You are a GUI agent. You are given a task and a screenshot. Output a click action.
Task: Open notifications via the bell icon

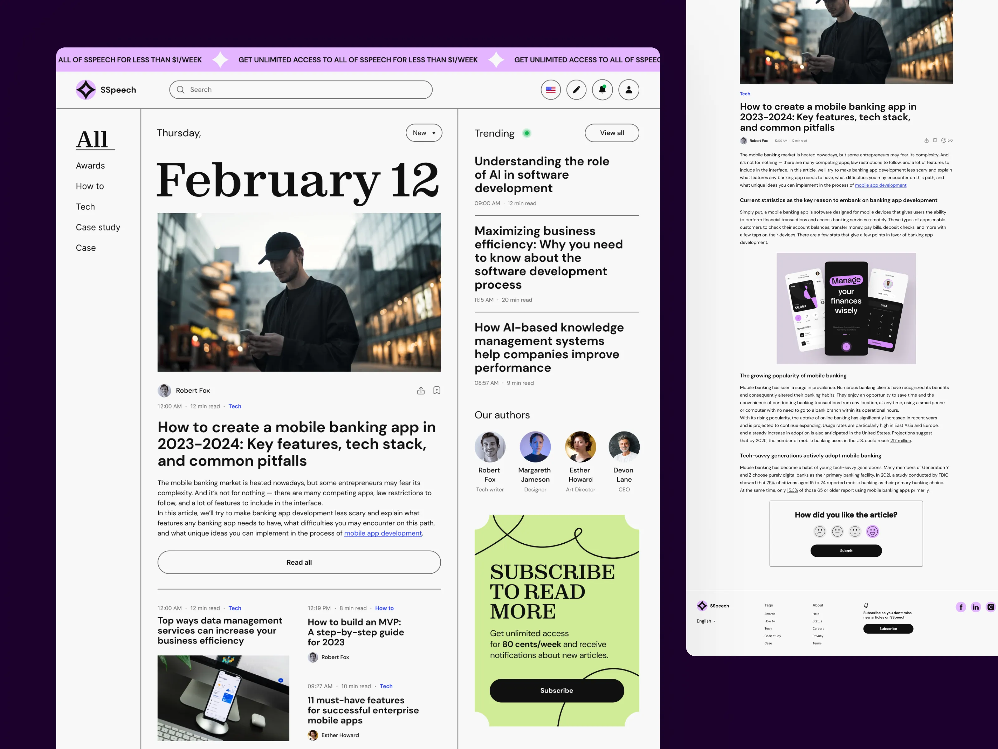tap(602, 89)
